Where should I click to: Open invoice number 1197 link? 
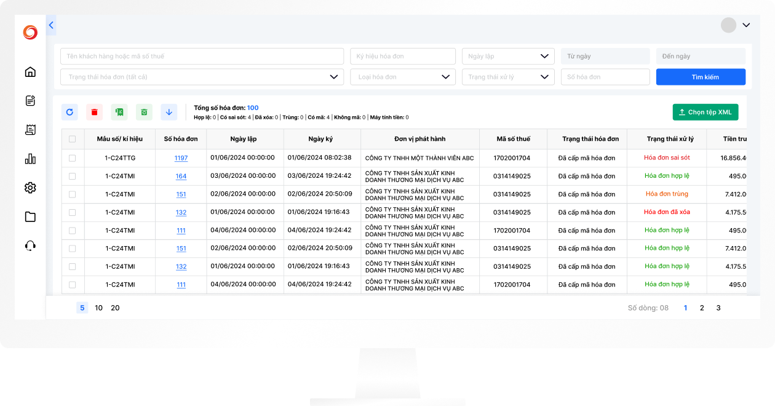point(181,158)
